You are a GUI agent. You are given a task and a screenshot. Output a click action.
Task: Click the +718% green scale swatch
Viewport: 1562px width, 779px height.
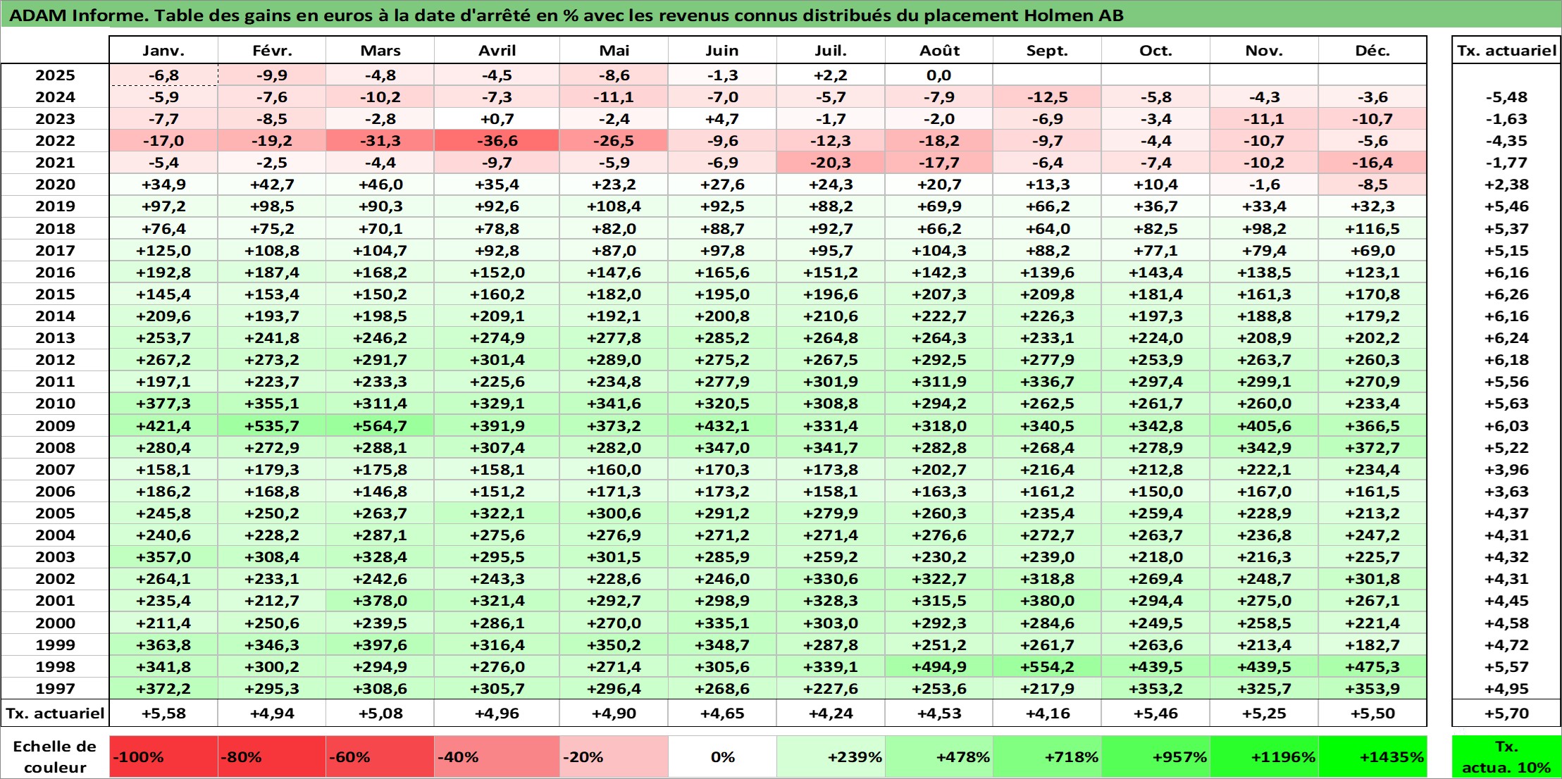[1047, 757]
